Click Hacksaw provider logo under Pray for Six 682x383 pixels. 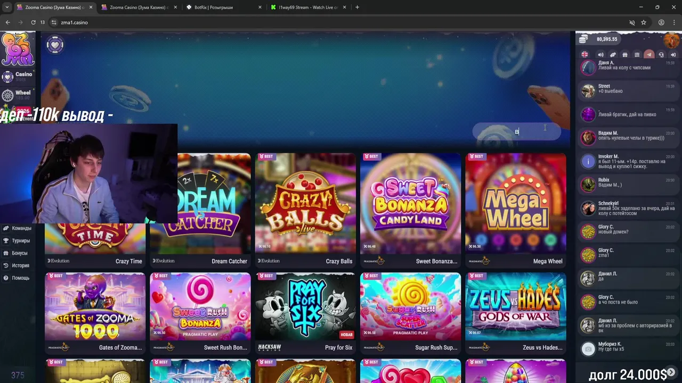pyautogui.click(x=270, y=347)
